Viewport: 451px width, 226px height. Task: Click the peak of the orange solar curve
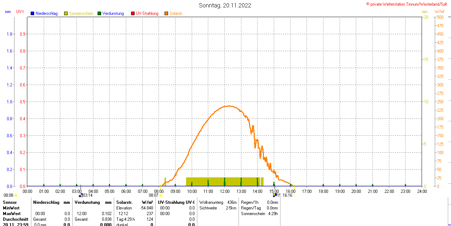[x=229, y=106]
